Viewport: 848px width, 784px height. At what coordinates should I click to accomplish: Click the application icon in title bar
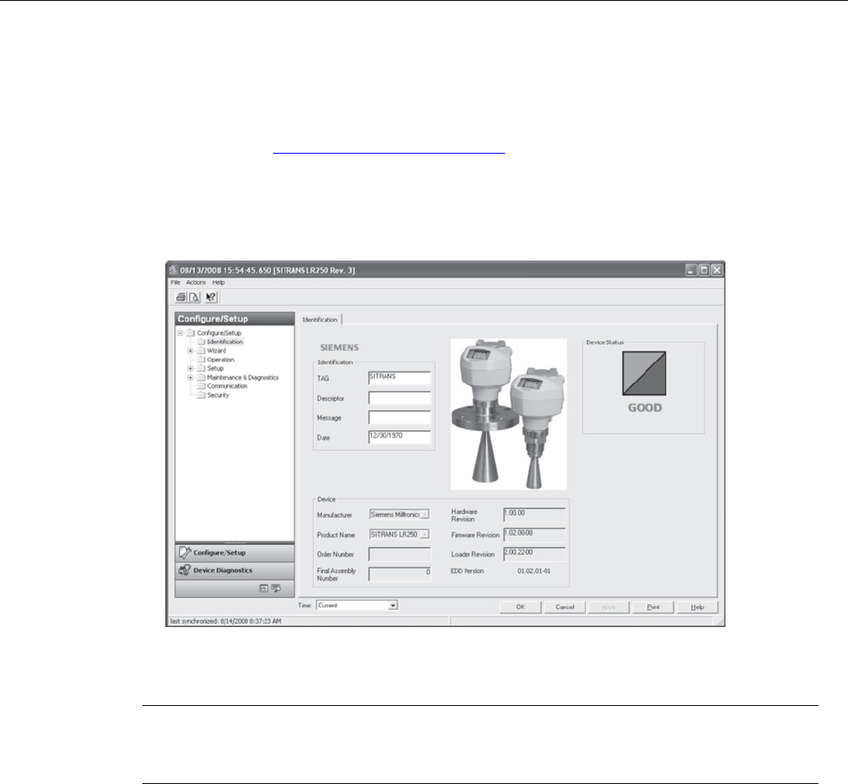[x=174, y=270]
